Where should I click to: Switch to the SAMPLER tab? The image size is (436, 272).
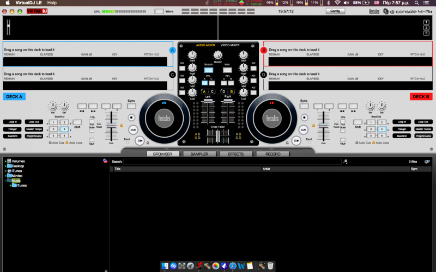point(199,154)
